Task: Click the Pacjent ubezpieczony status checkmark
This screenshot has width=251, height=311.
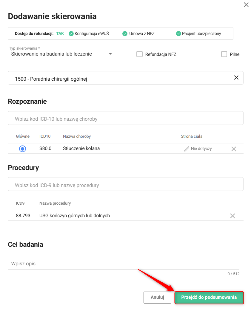Action: [x=178, y=34]
